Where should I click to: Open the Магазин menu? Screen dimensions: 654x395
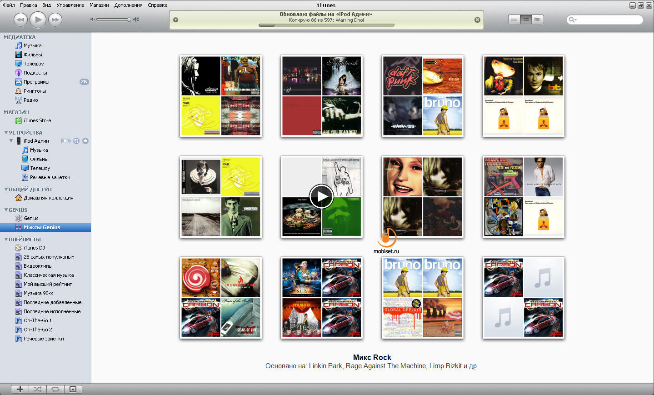tap(99, 5)
